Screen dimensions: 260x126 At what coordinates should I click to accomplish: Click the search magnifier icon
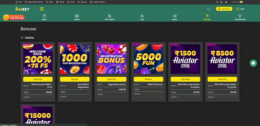(208, 9)
